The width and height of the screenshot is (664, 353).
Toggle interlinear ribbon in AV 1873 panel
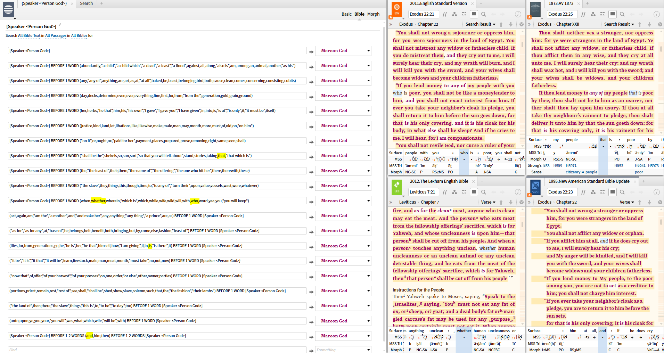point(612,14)
